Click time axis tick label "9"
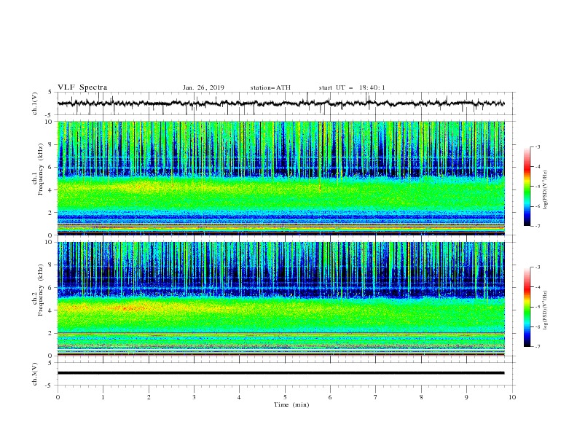This screenshot has height=446, width=577. [x=466, y=397]
